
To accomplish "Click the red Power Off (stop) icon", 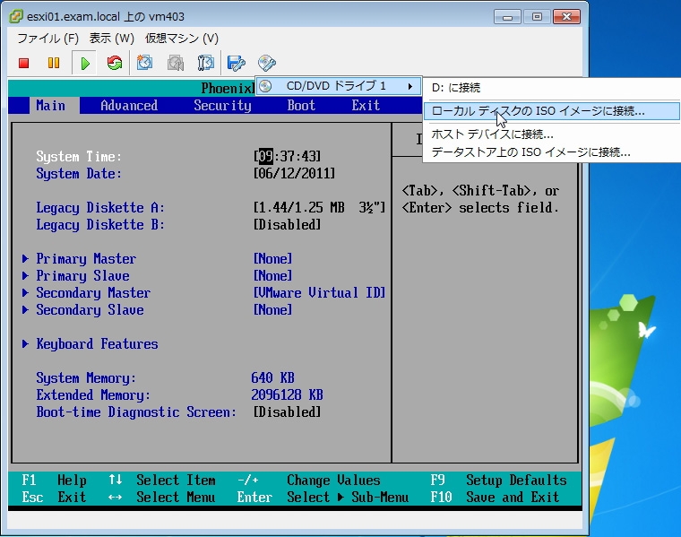I will click(x=24, y=64).
